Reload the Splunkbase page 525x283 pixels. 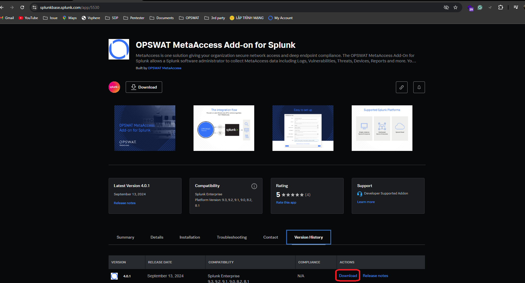click(x=22, y=7)
